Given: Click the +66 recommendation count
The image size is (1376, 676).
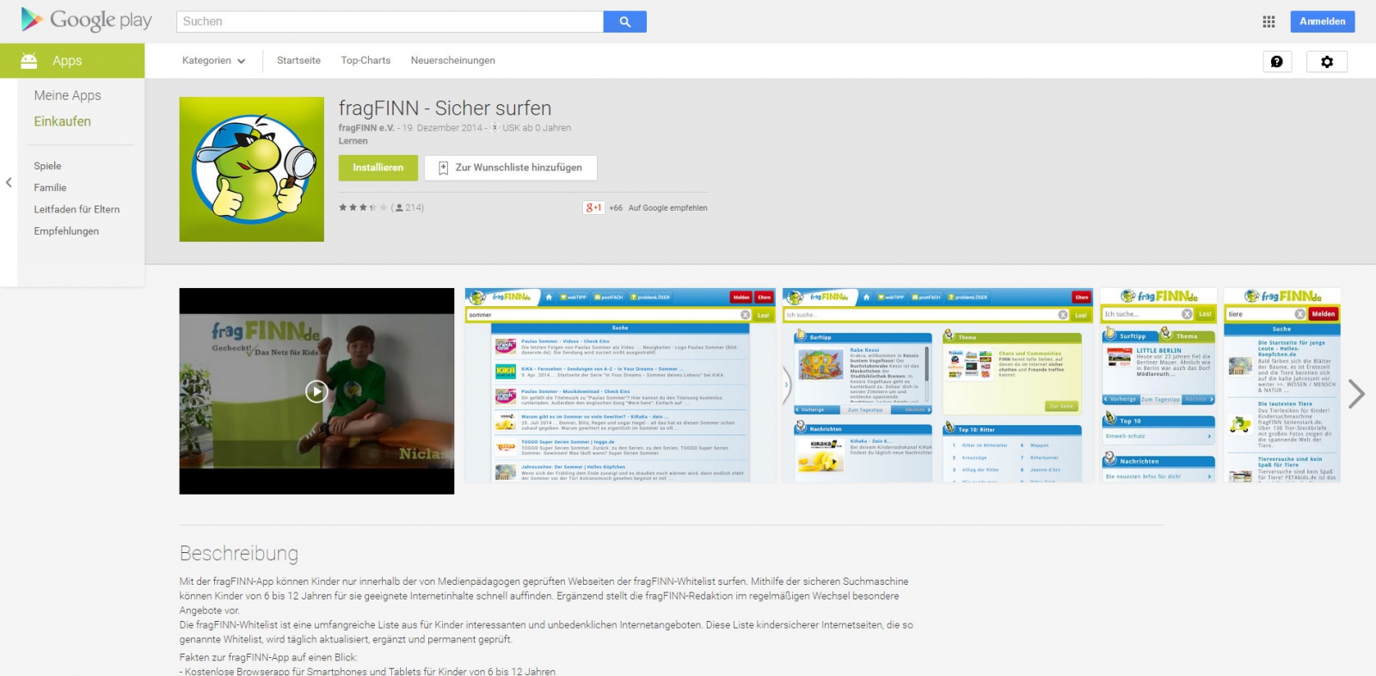Looking at the screenshot, I should [x=616, y=208].
